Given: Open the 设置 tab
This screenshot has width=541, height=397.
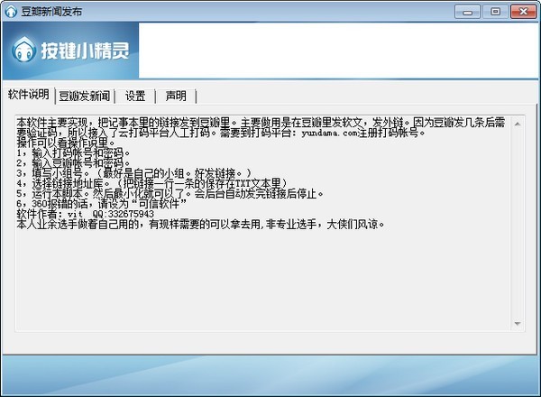Looking at the screenshot, I should 135,96.
